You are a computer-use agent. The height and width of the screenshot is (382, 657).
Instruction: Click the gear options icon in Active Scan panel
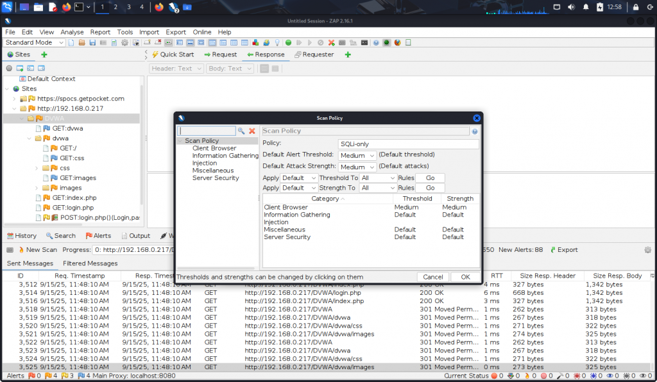[648, 250]
